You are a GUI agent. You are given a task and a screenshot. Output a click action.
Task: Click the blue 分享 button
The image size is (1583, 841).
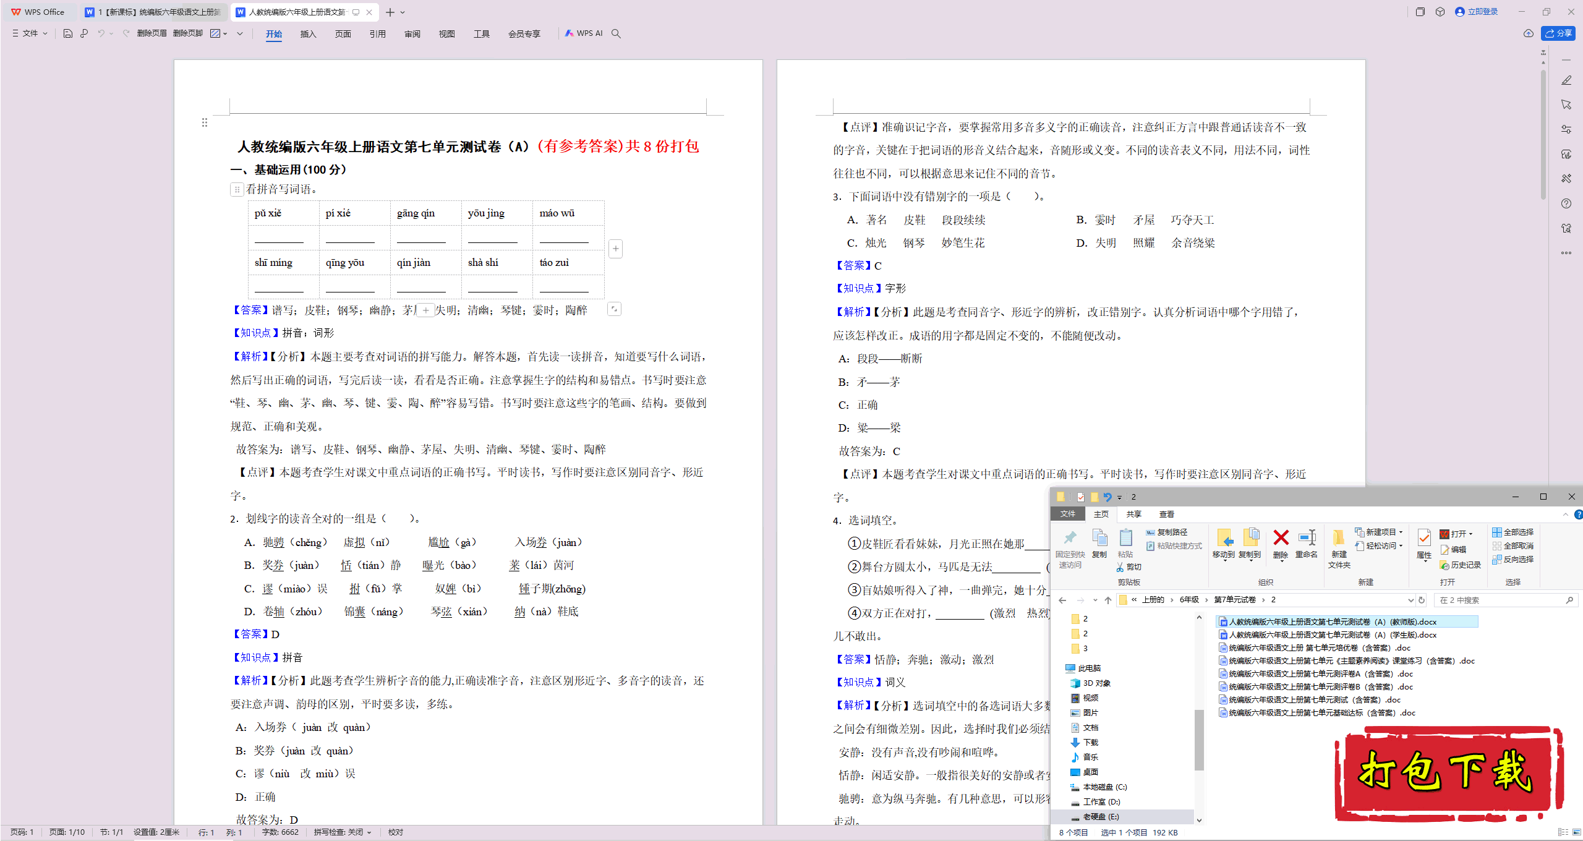coord(1558,33)
